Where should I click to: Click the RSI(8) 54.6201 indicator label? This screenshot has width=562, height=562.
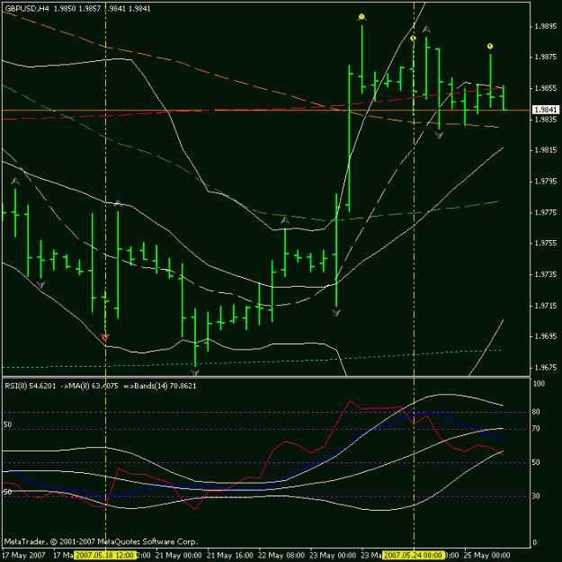coord(31,386)
